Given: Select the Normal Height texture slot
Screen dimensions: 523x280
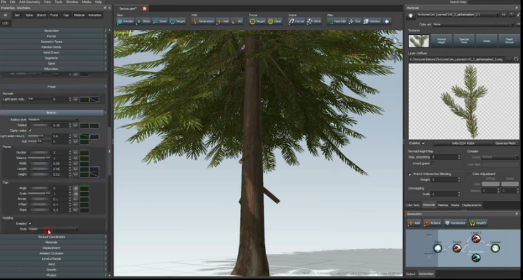Looking at the screenshot, I should [x=441, y=41].
